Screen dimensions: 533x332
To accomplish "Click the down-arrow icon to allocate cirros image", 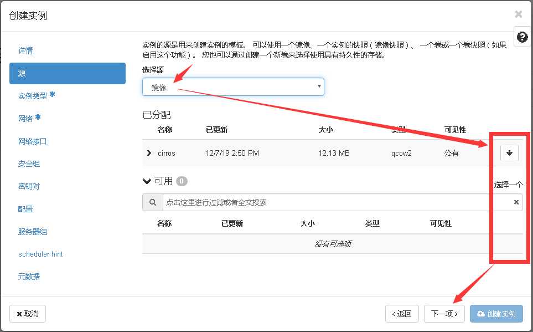I will click(x=508, y=153).
